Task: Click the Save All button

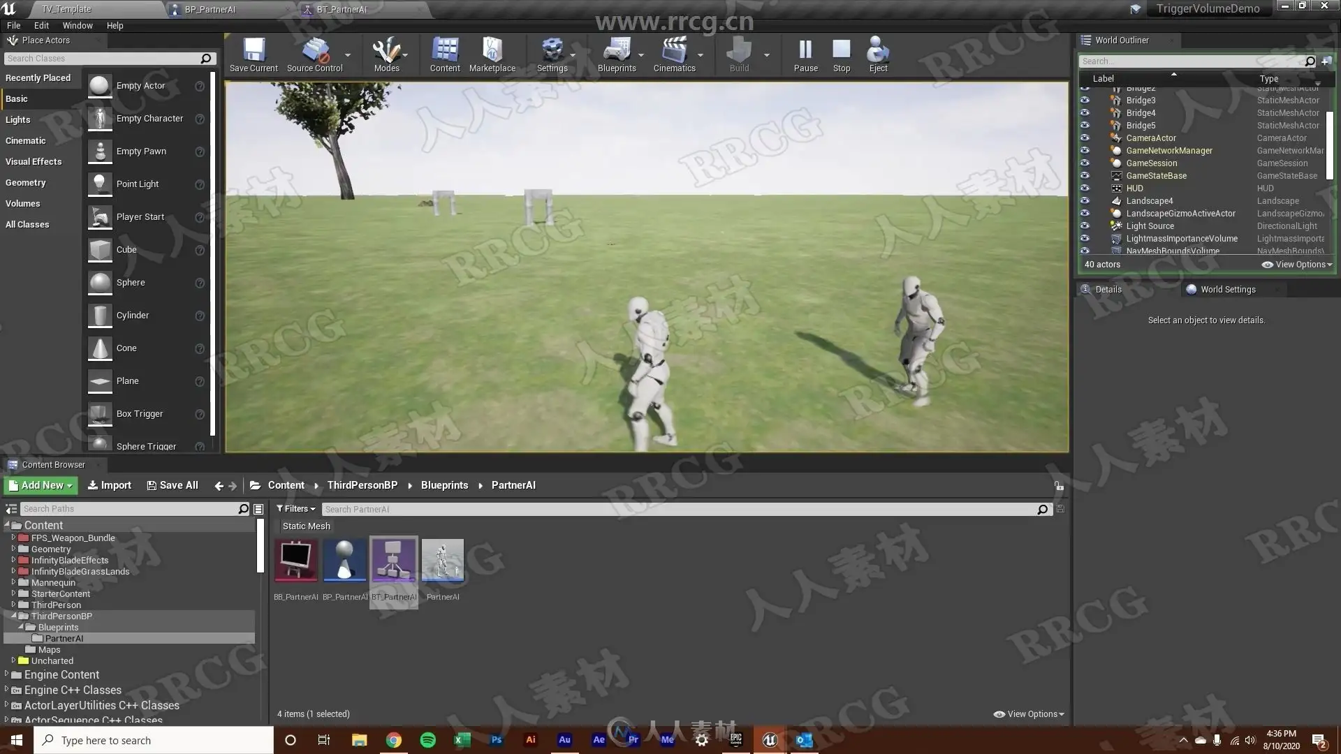Action: (173, 485)
